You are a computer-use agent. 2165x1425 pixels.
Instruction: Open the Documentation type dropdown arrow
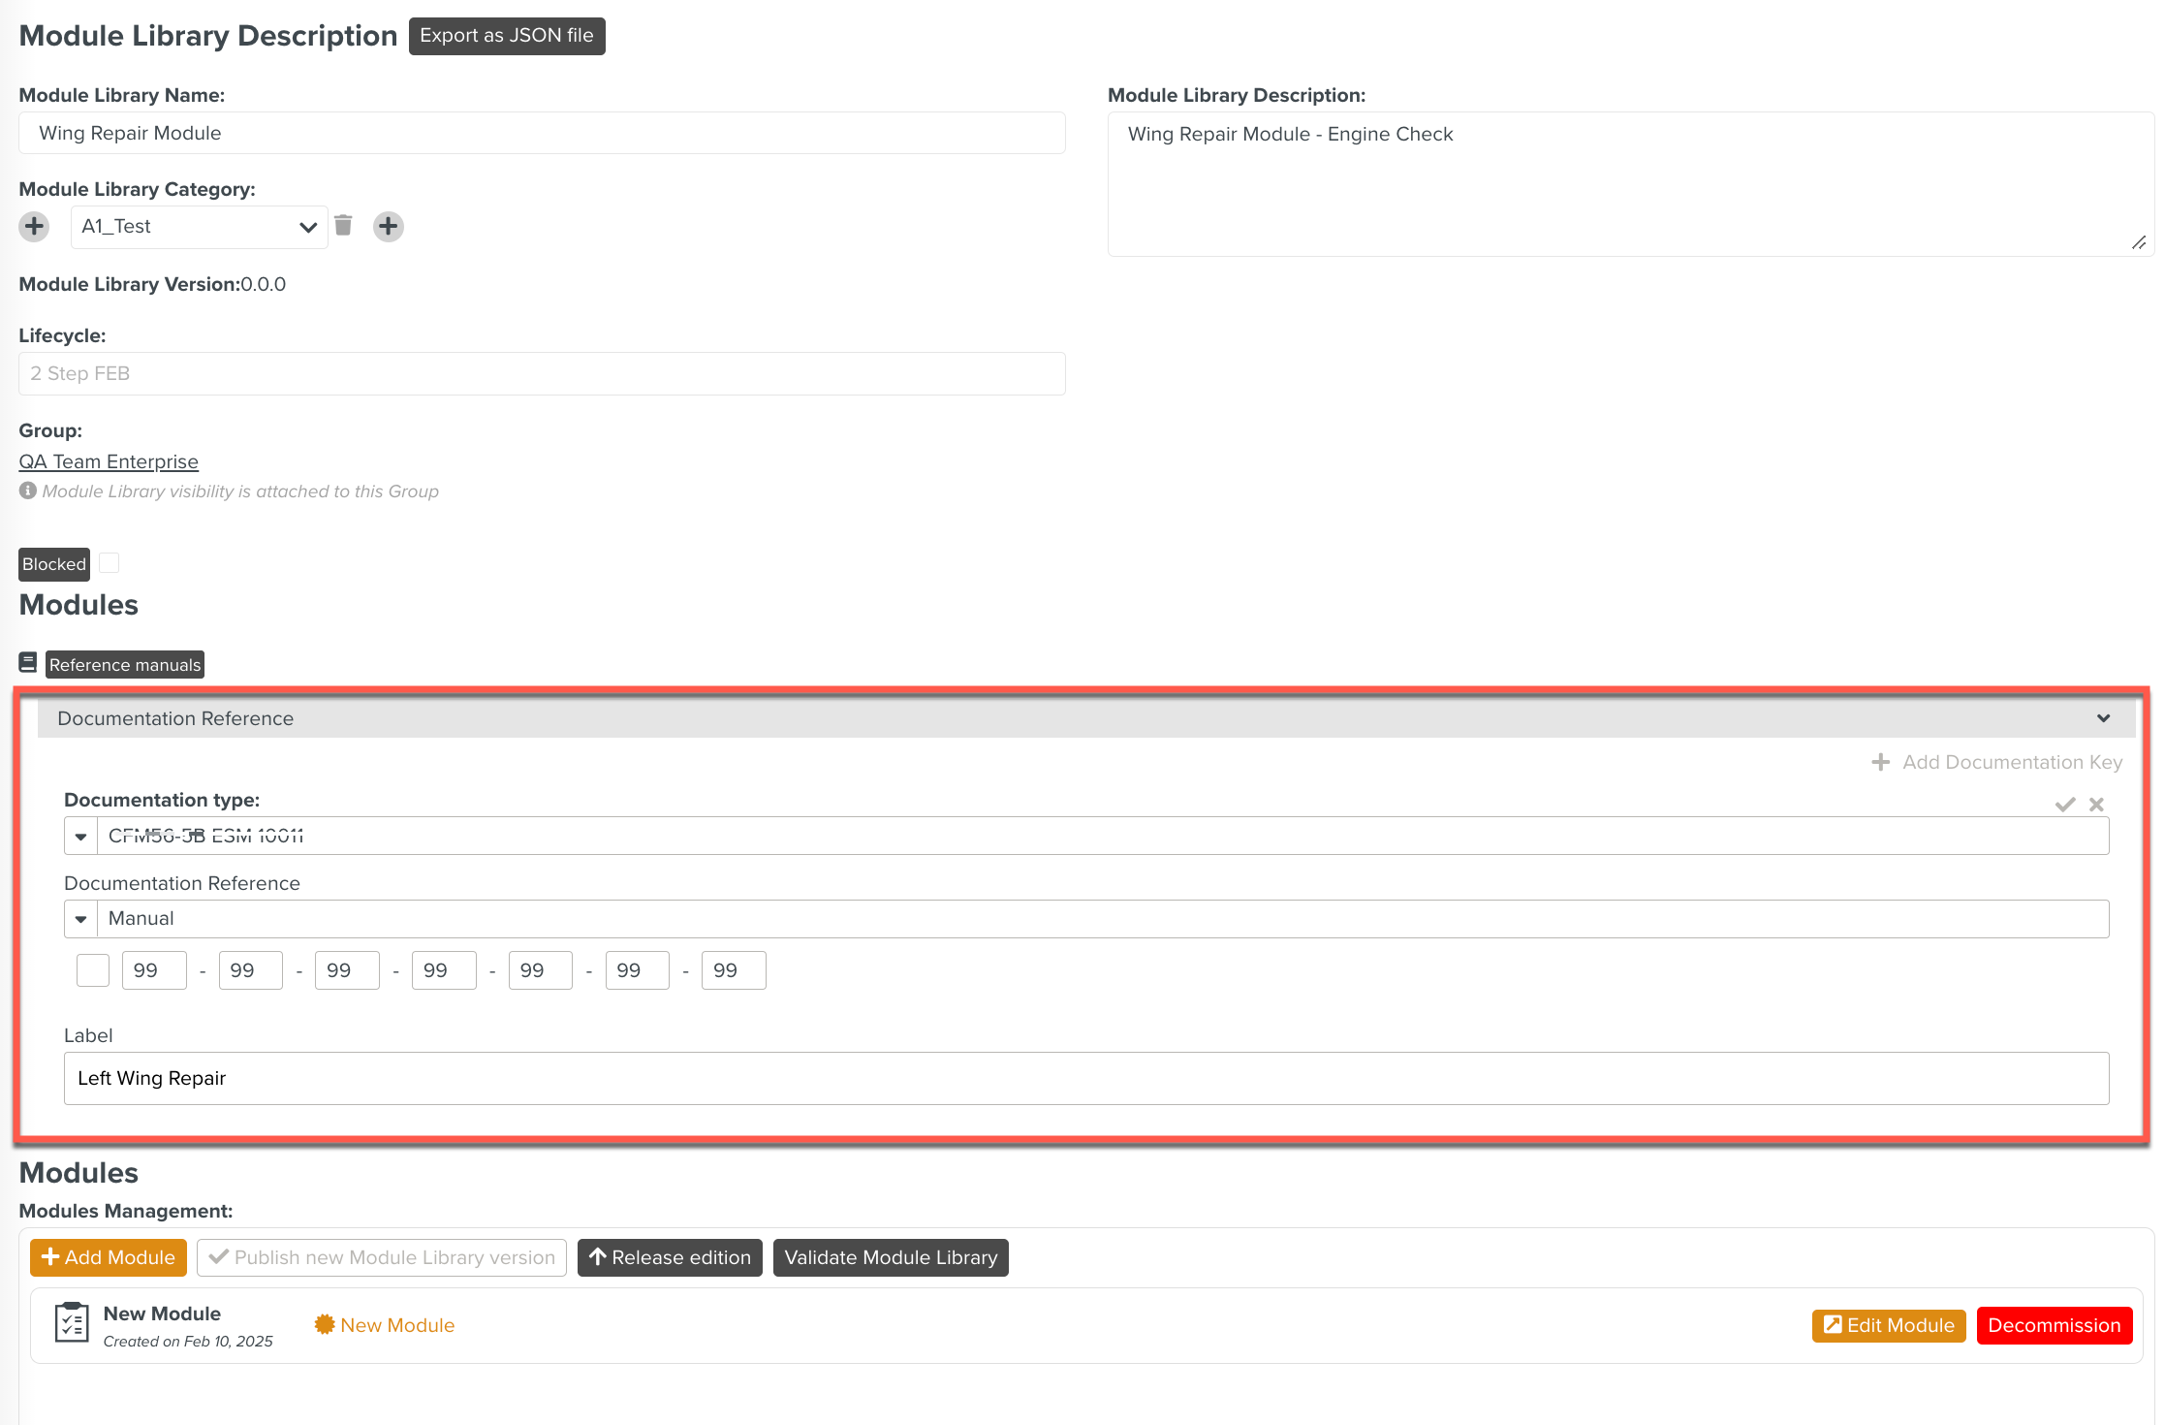[81, 836]
